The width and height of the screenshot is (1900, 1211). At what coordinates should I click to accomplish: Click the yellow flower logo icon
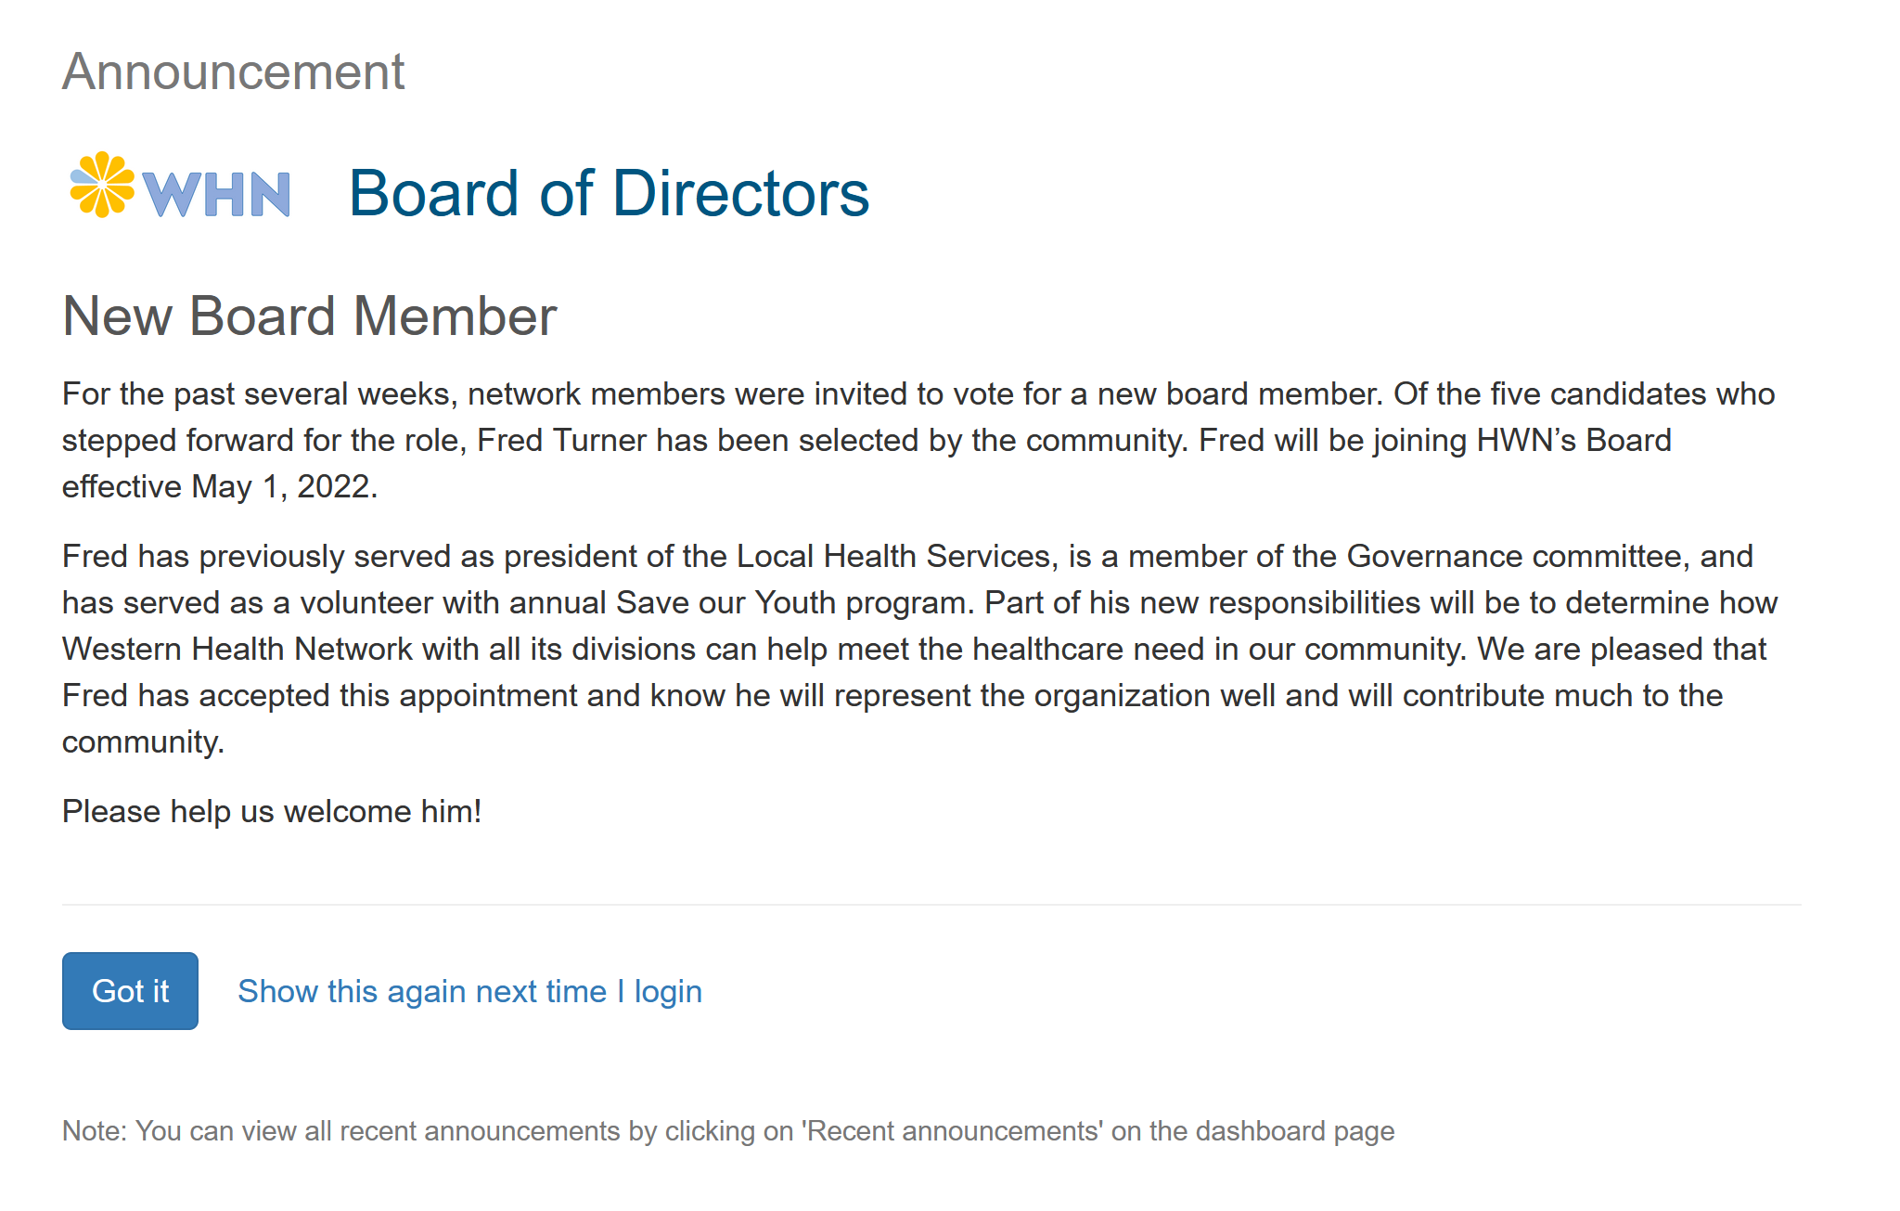102,185
